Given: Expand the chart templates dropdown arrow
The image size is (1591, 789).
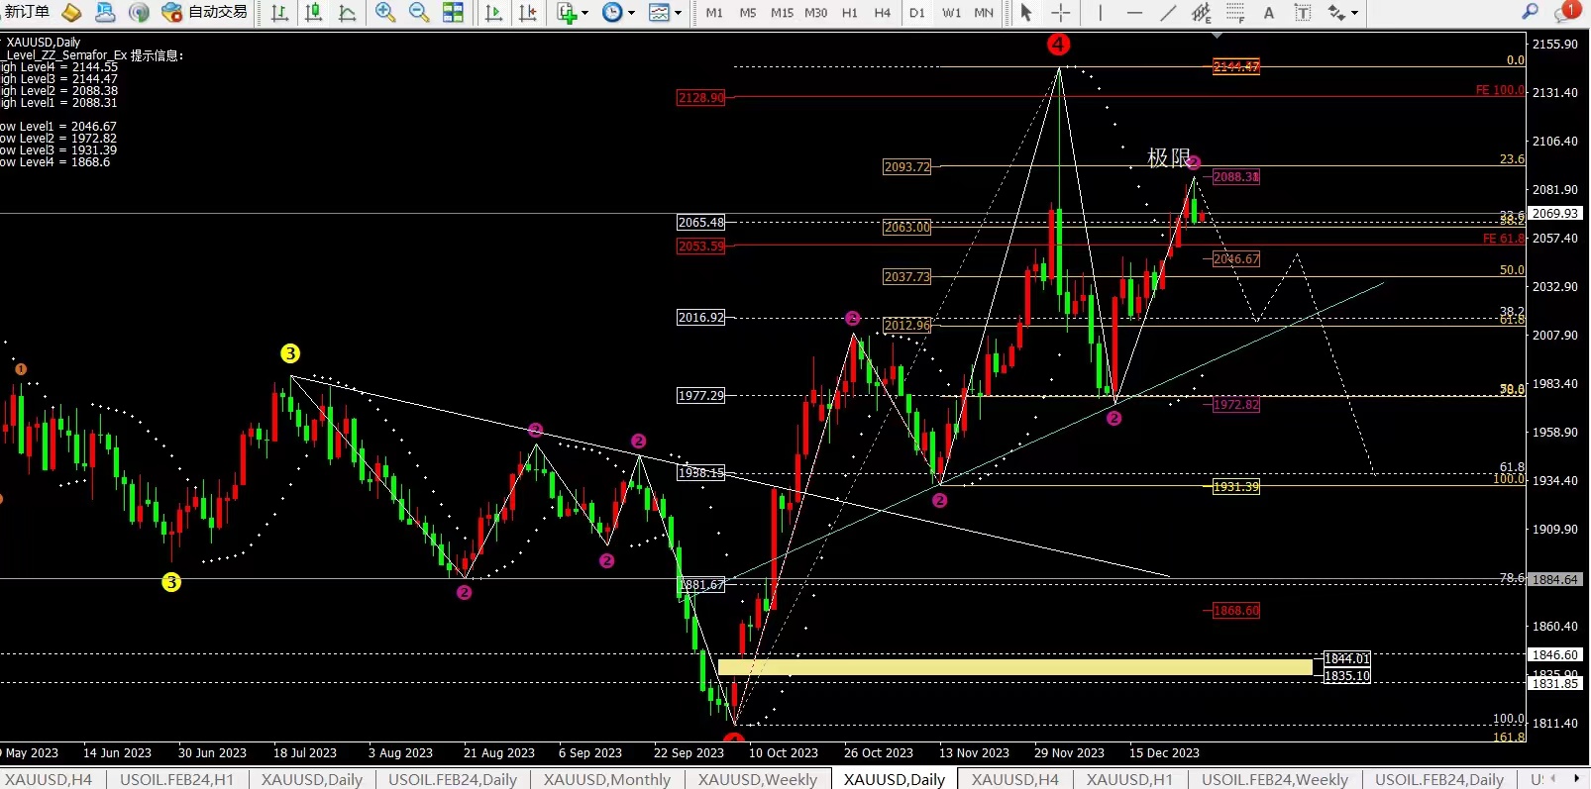Looking at the screenshot, I should [x=678, y=14].
